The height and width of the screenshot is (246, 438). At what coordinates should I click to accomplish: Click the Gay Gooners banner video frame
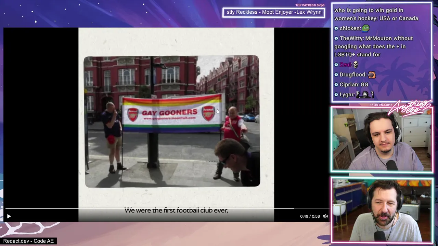pos(172,121)
